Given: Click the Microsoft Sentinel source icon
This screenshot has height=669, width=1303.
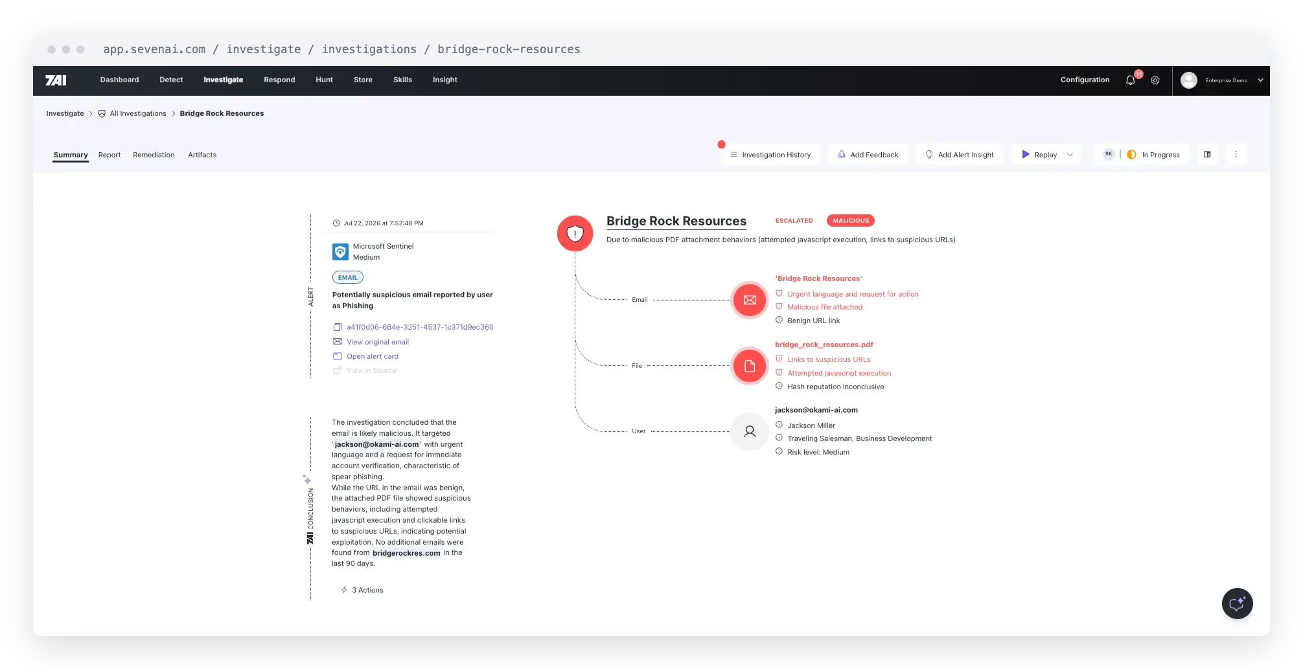Looking at the screenshot, I should (x=340, y=251).
